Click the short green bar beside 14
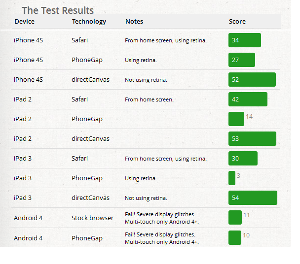300x264 pixels. (x=236, y=119)
